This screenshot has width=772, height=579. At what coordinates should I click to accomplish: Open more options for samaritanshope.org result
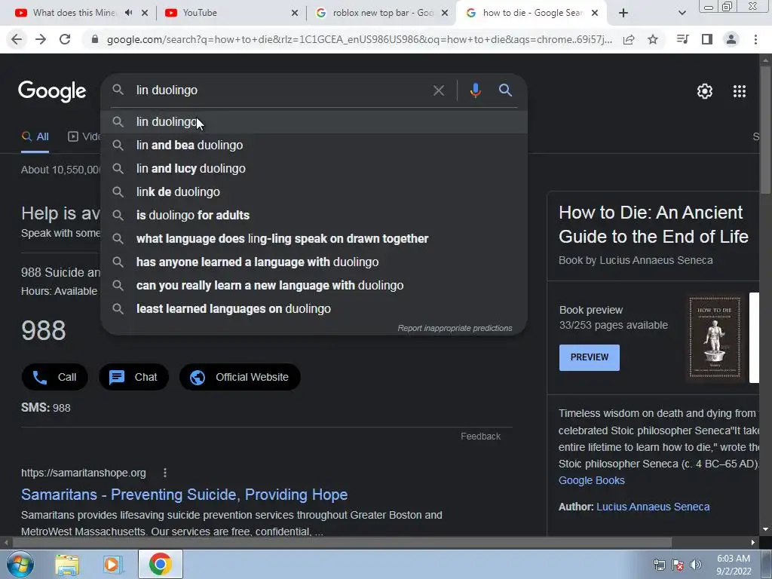[165, 473]
